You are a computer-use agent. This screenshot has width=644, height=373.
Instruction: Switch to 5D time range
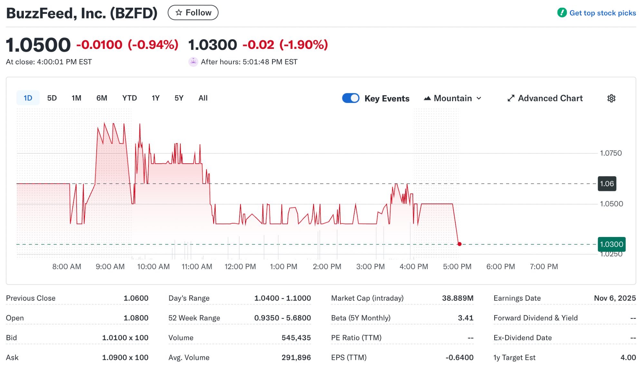tap(52, 98)
